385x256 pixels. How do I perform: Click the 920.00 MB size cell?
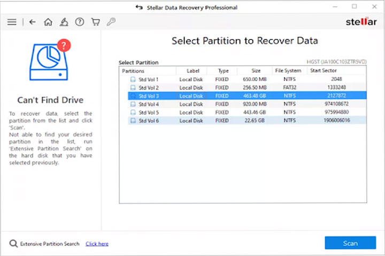(x=255, y=104)
